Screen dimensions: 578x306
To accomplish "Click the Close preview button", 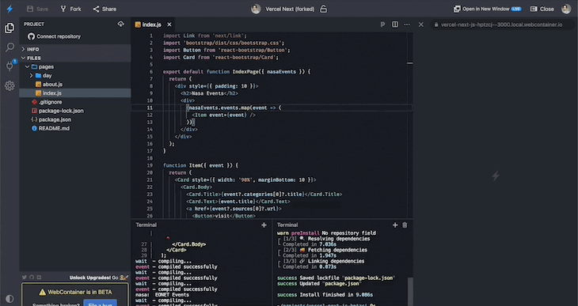I will coord(542,9).
